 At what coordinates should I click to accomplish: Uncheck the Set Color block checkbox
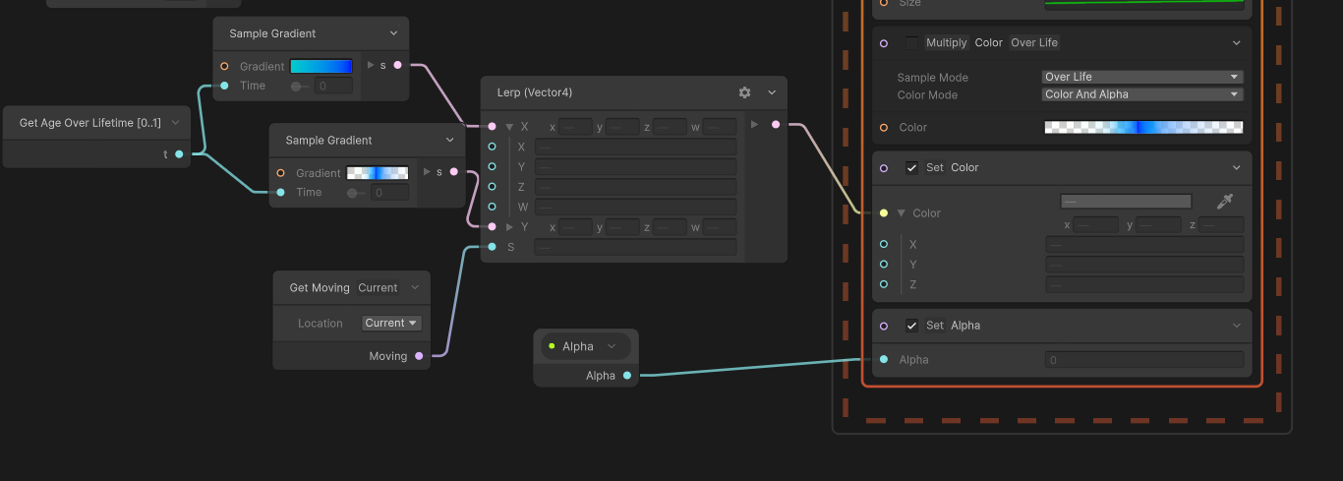(x=912, y=168)
